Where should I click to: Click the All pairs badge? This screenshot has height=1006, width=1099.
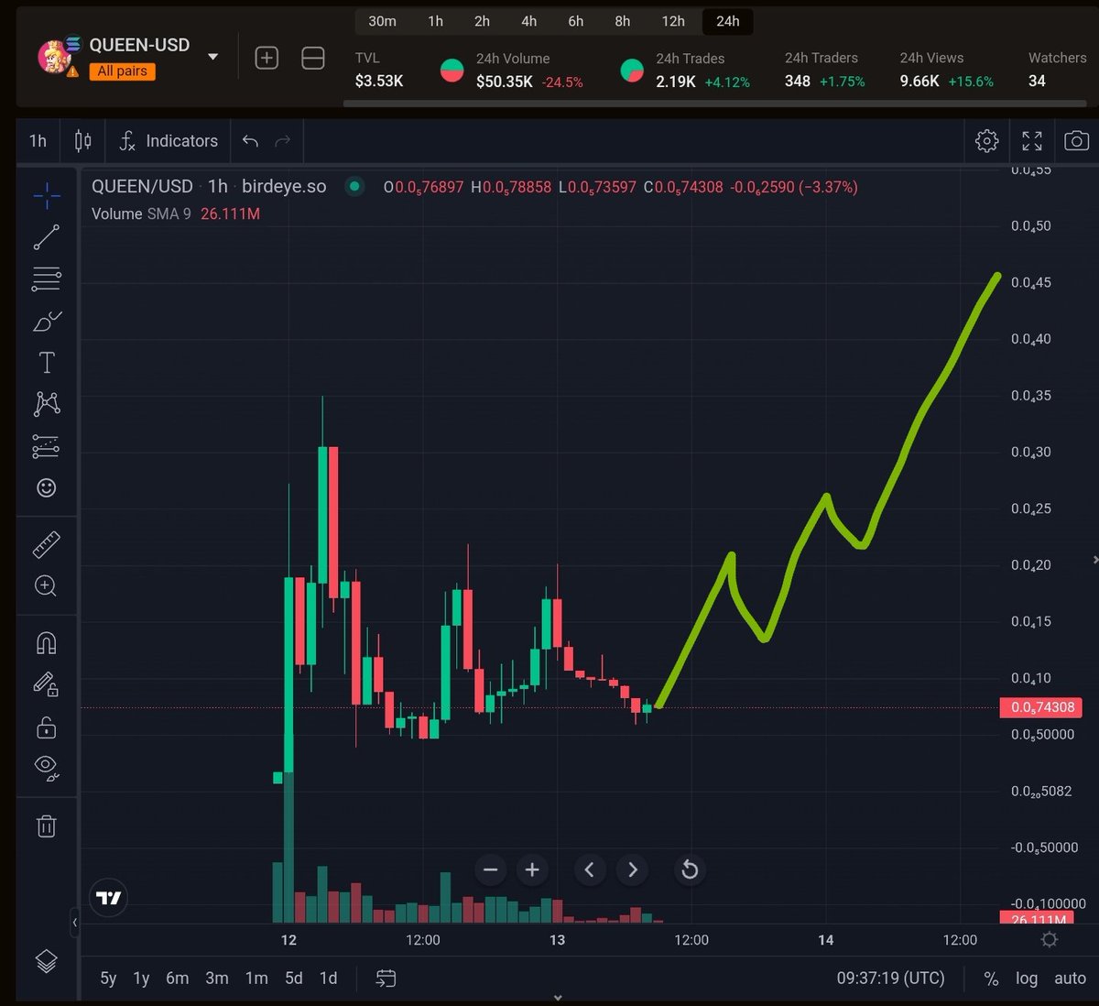(x=122, y=71)
